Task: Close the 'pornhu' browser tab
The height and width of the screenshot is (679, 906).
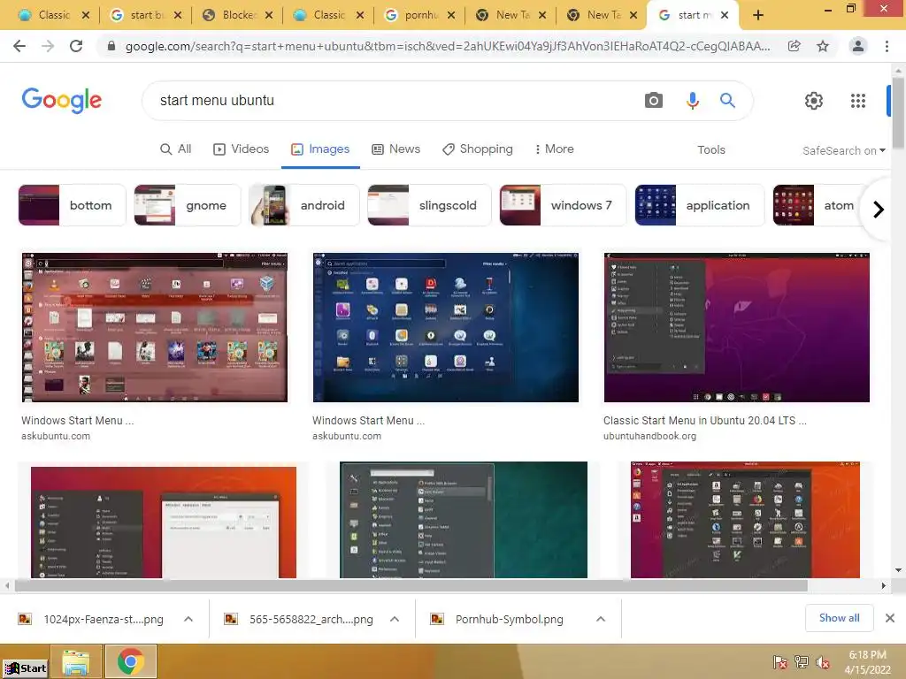Action: pyautogui.click(x=451, y=16)
